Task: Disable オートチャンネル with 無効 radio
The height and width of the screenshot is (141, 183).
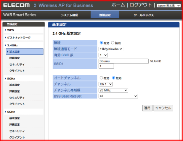Action: 114,78
